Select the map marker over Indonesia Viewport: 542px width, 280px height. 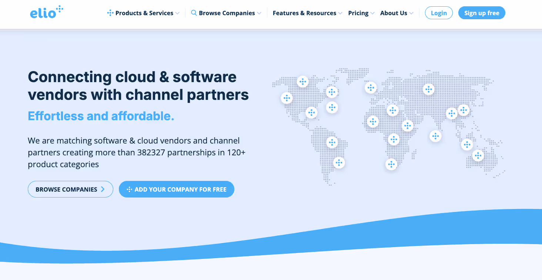(467, 144)
